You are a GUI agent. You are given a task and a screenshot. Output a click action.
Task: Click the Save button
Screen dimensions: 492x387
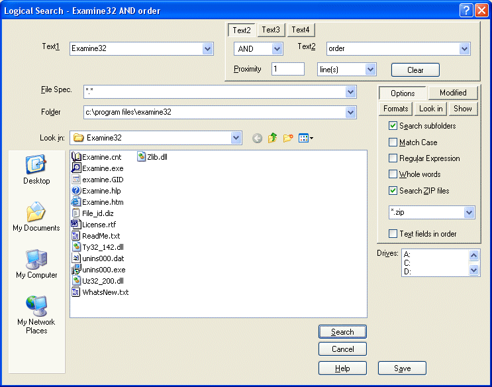pos(402,368)
